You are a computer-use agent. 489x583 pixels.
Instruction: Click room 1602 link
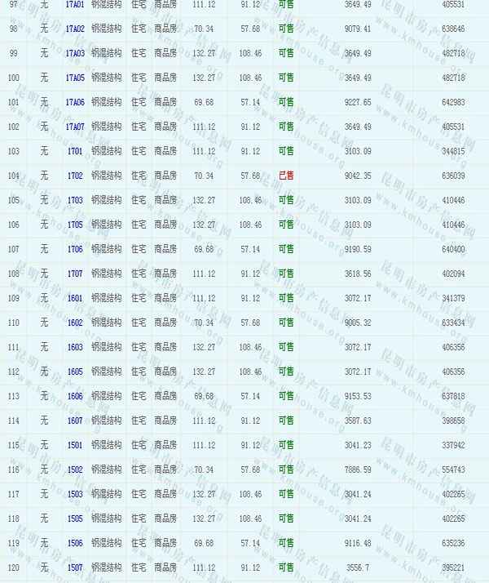[x=75, y=323]
